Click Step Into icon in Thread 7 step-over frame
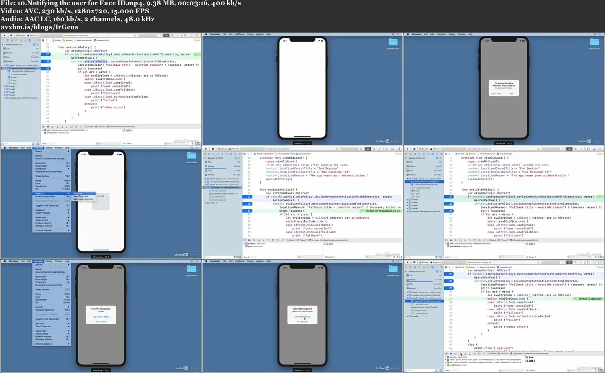This screenshot has width=605, height=373. (x=465, y=354)
